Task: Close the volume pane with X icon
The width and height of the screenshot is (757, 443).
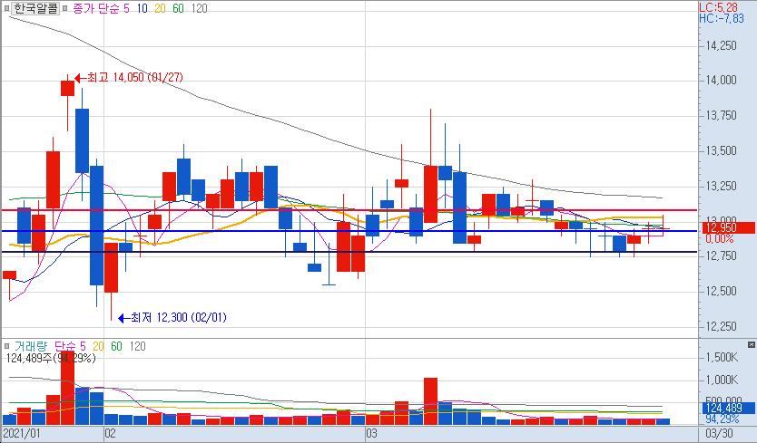Action: click(x=752, y=344)
